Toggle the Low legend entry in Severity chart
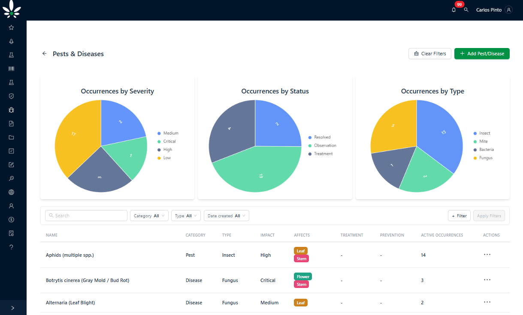The width and height of the screenshot is (523, 315). [x=164, y=158]
